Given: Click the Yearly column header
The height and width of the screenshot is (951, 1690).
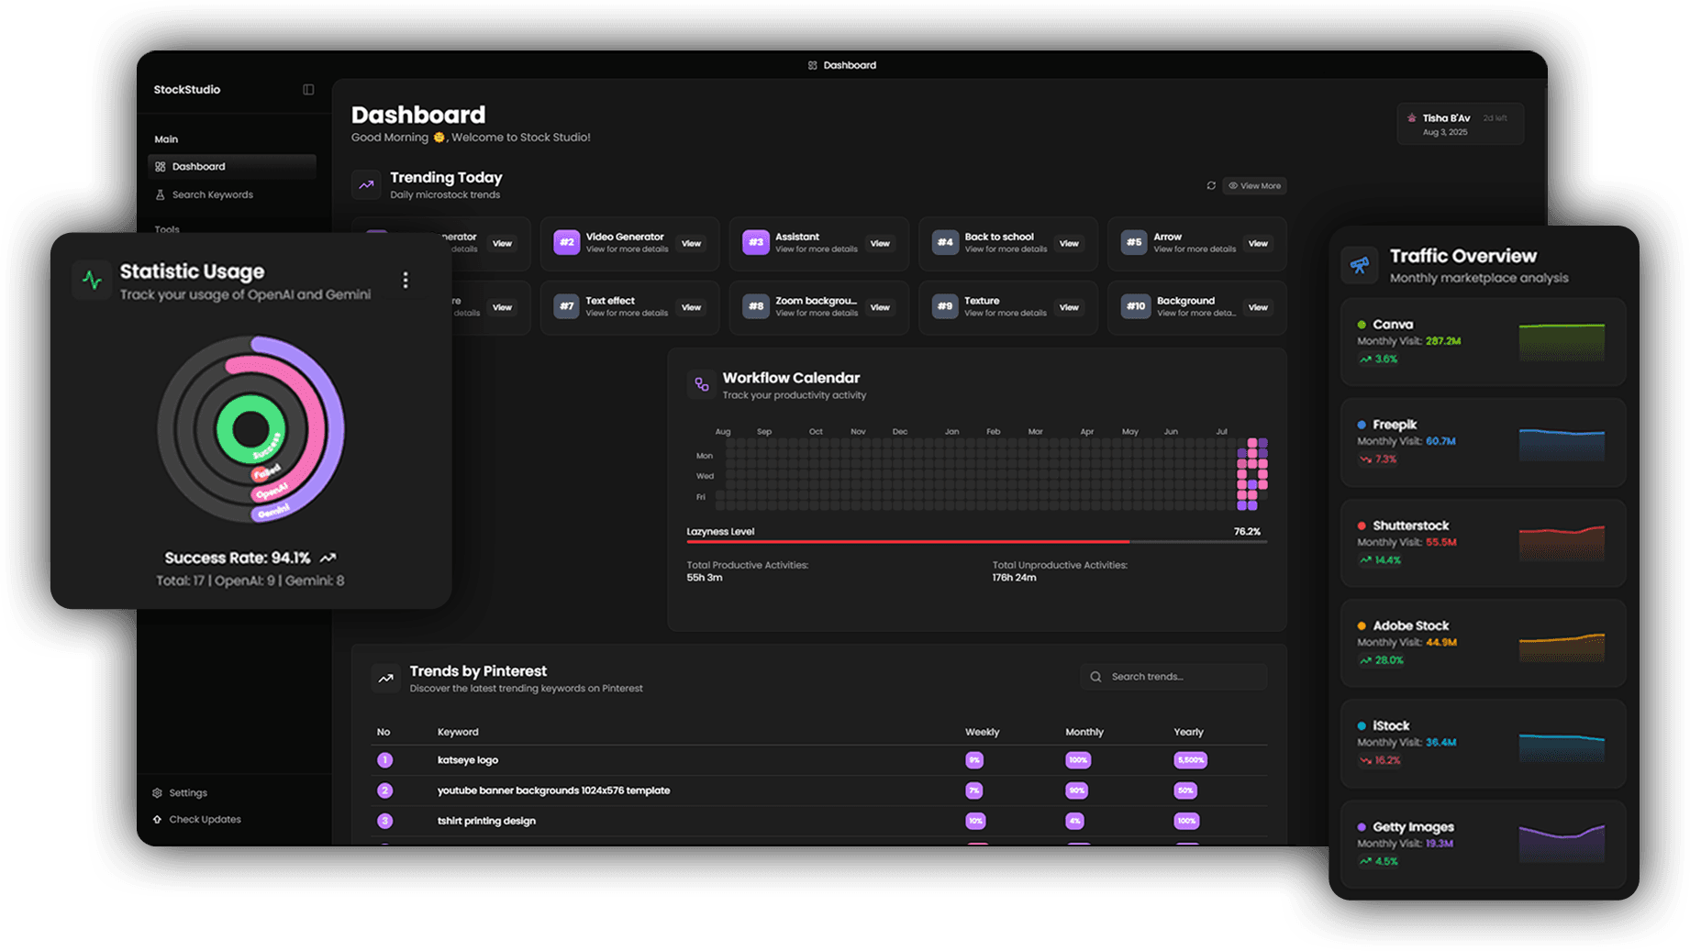Looking at the screenshot, I should pos(1188,733).
